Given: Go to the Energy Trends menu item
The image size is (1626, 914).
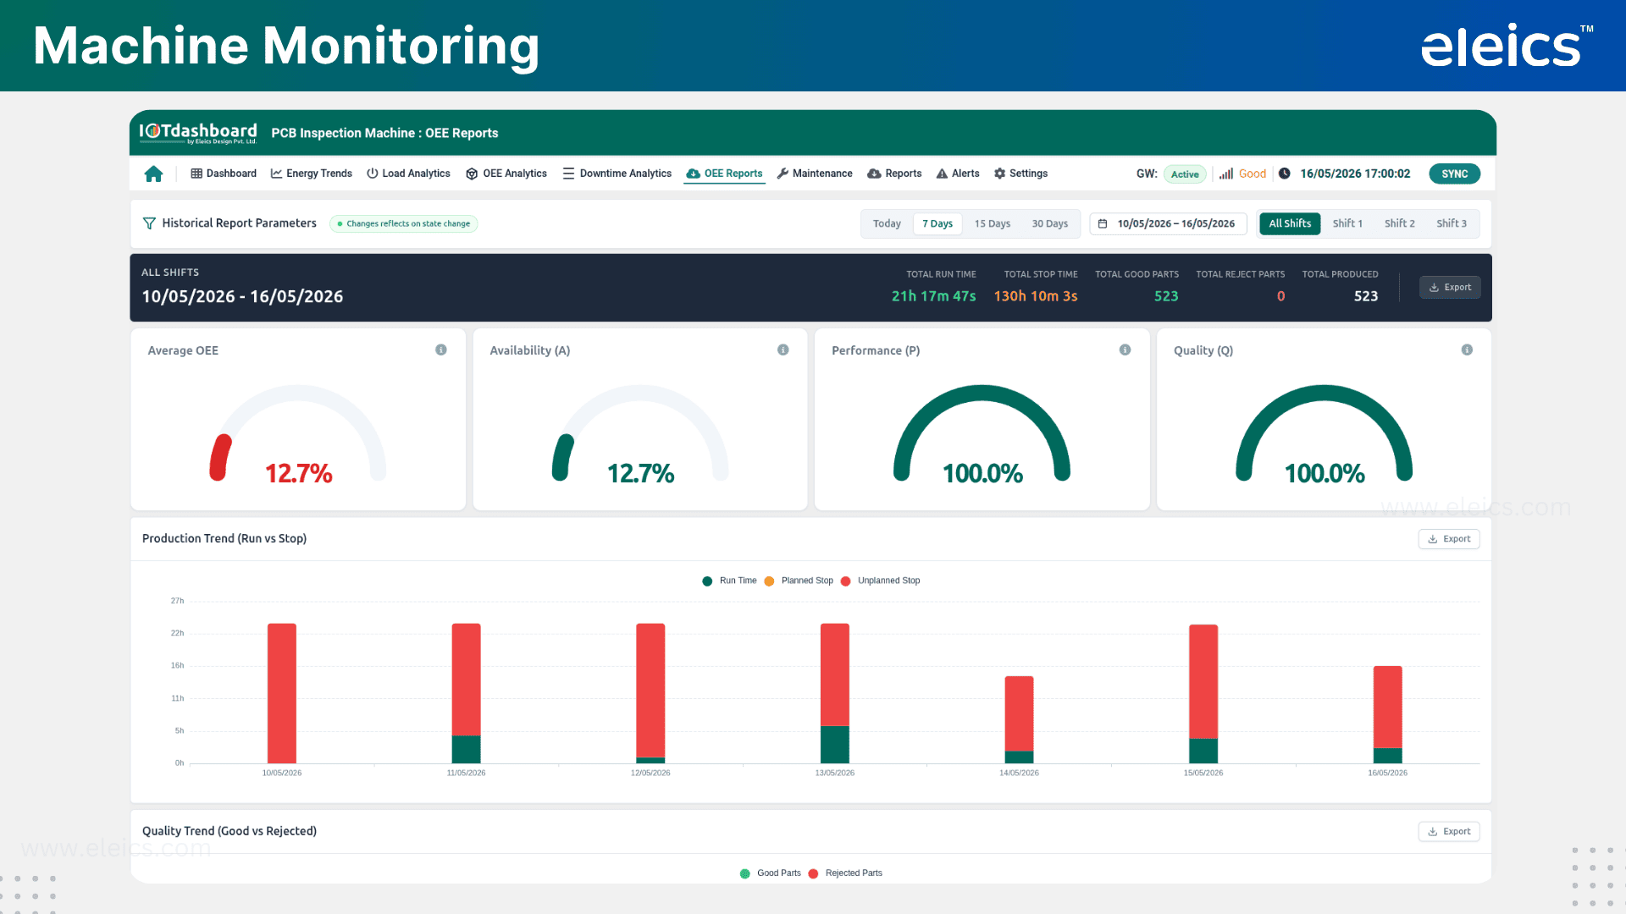Looking at the screenshot, I should click(311, 173).
